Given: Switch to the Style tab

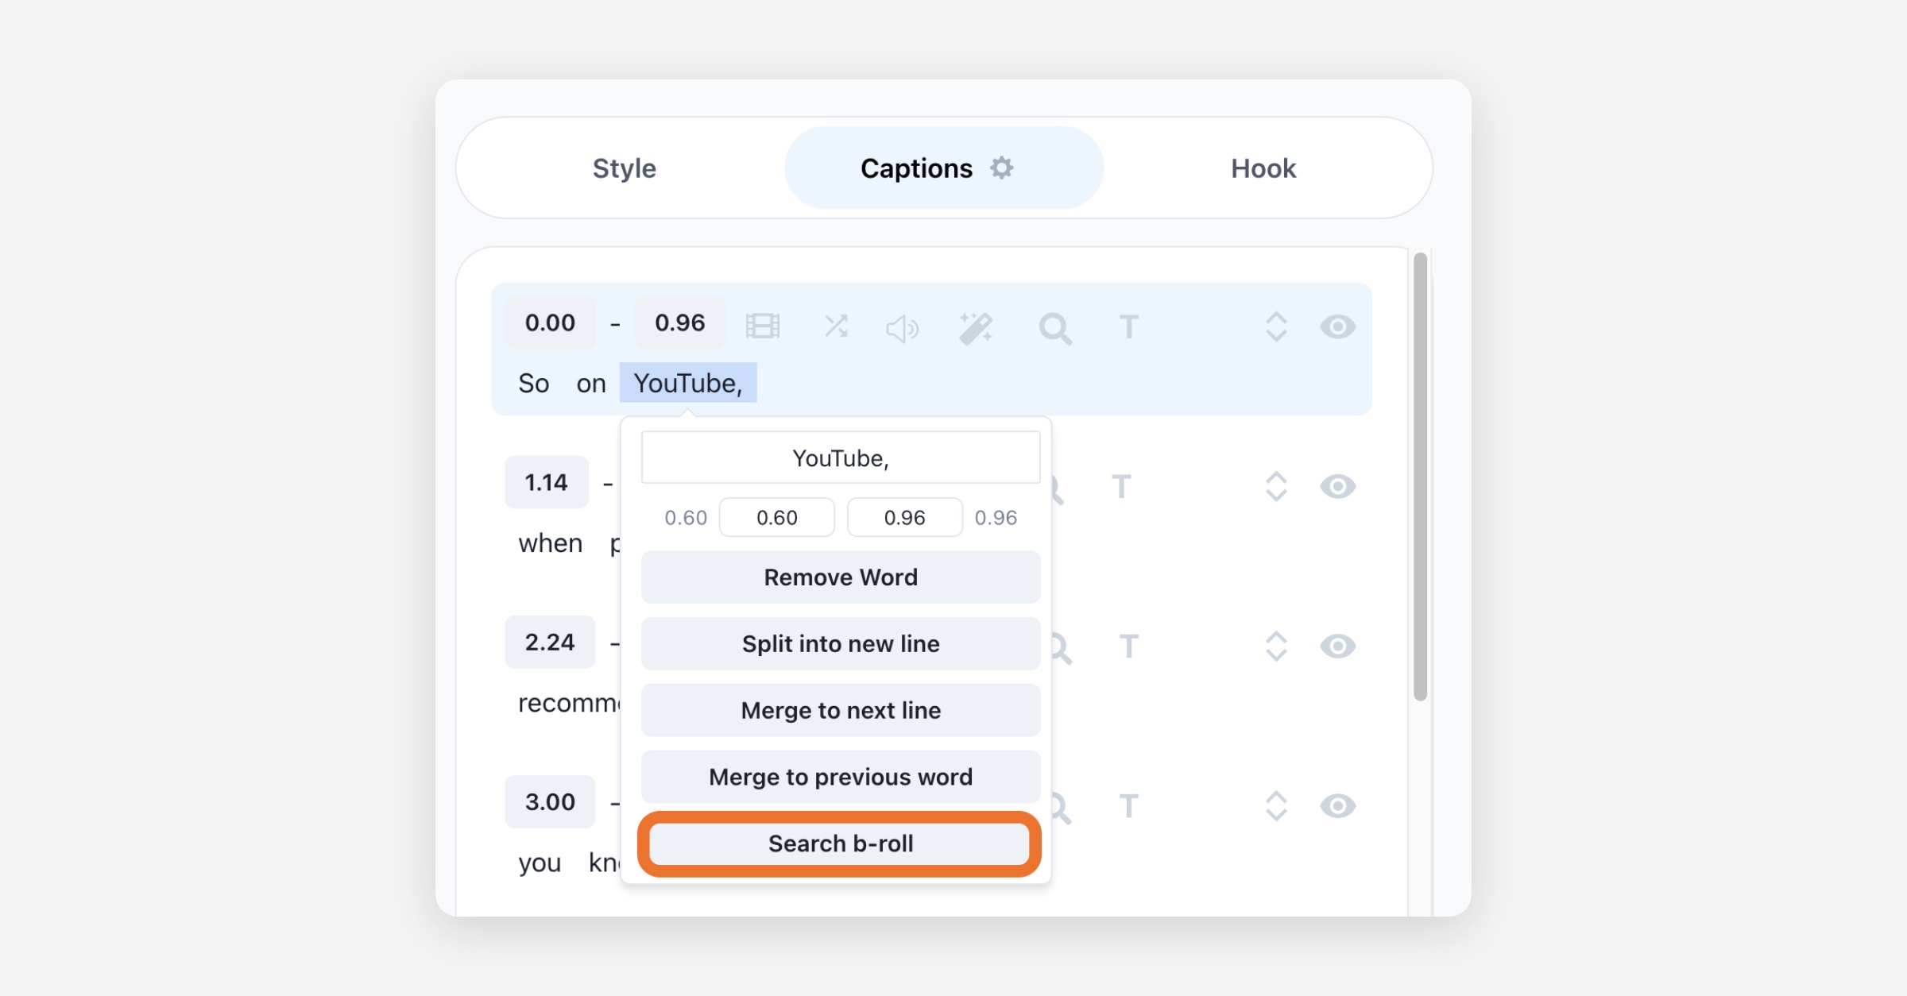Looking at the screenshot, I should click(x=624, y=168).
